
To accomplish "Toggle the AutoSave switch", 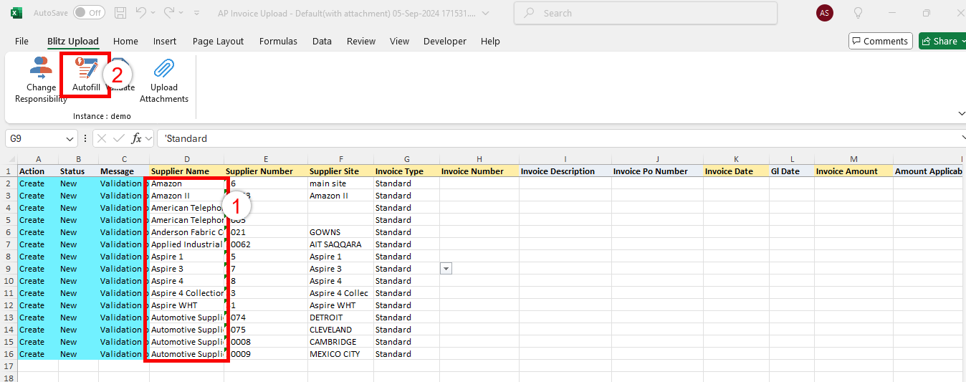I will pos(89,13).
